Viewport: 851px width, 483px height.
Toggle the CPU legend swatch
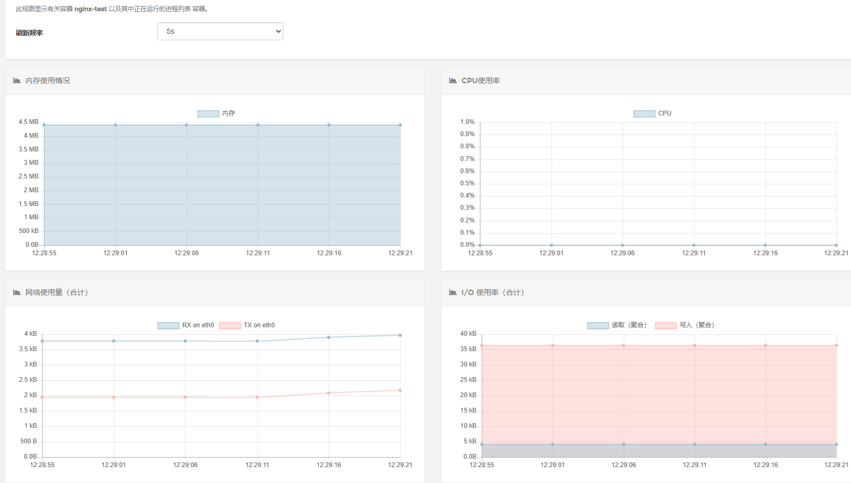coord(644,113)
